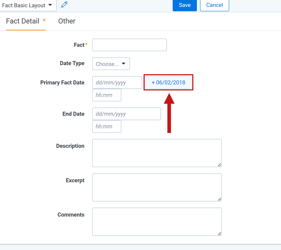Click the Excerpt label
Viewport: 281px width, 250px height.
click(x=75, y=180)
